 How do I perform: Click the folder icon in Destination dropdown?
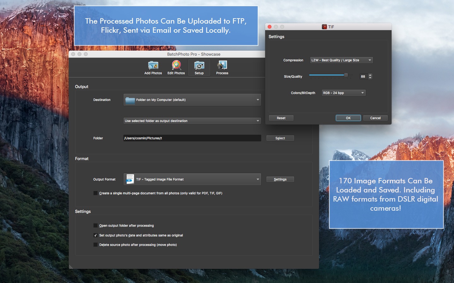click(130, 100)
